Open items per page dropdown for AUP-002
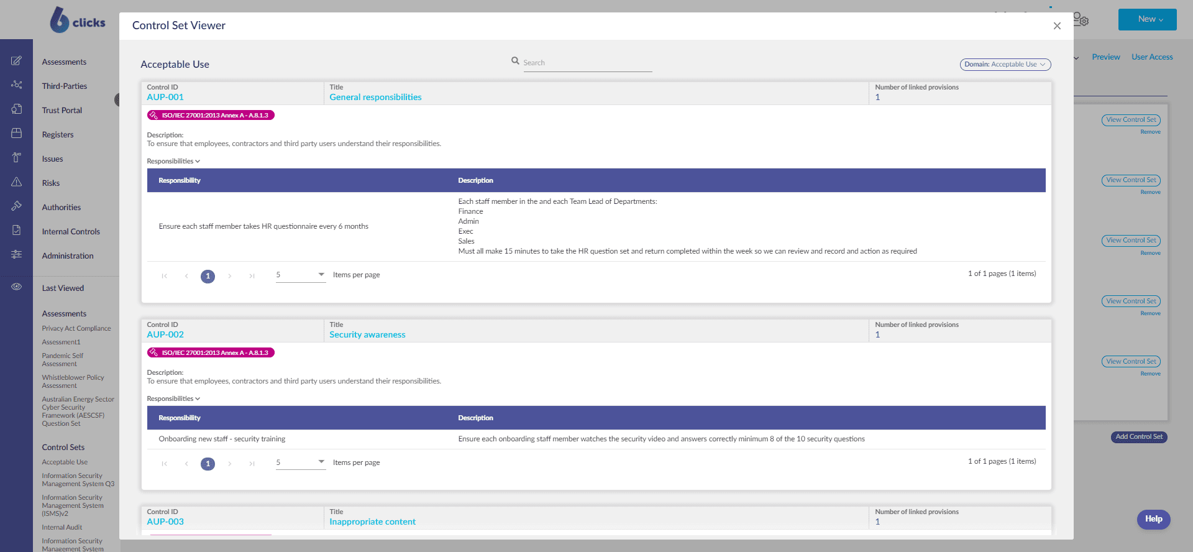 [x=301, y=462]
